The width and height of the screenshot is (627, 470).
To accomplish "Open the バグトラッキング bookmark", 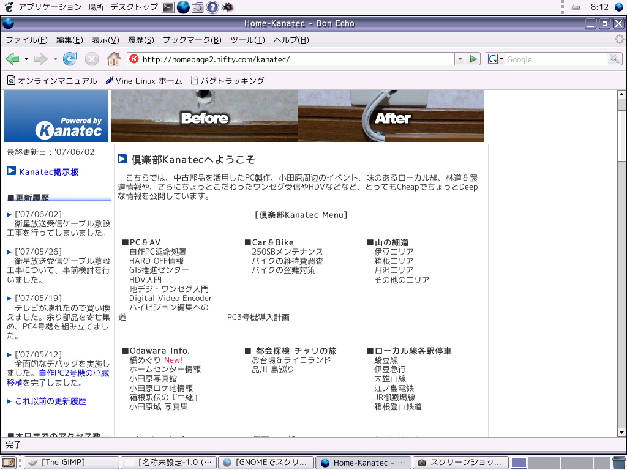I will point(228,81).
